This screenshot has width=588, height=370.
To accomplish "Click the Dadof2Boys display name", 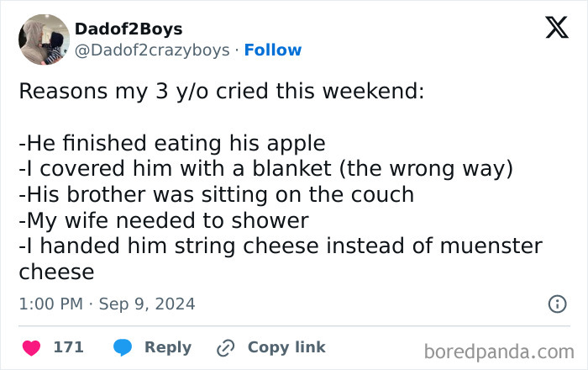I will tap(128, 29).
